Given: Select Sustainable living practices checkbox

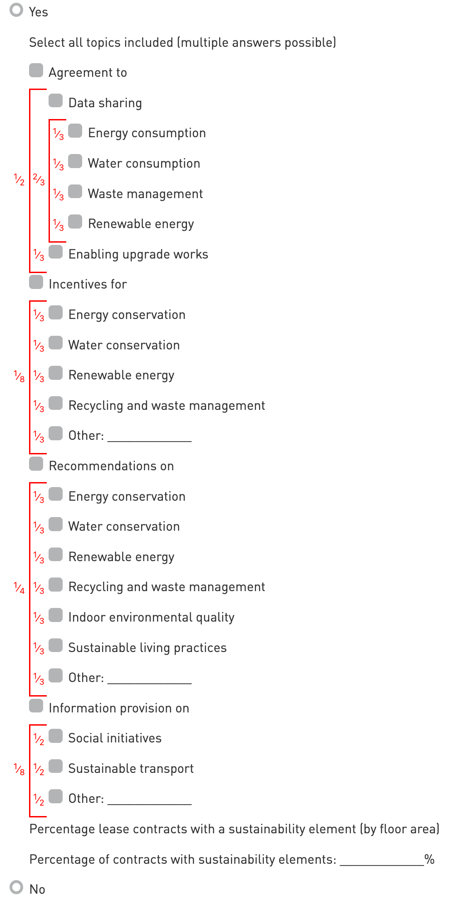Looking at the screenshot, I should [x=55, y=645].
